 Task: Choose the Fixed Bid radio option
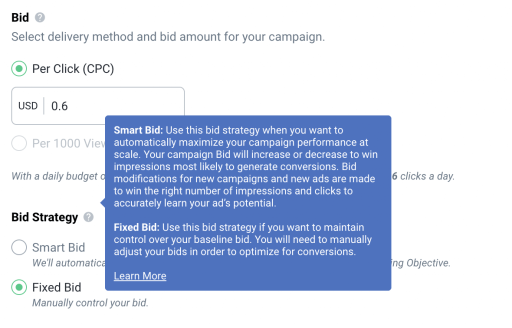tap(19, 287)
